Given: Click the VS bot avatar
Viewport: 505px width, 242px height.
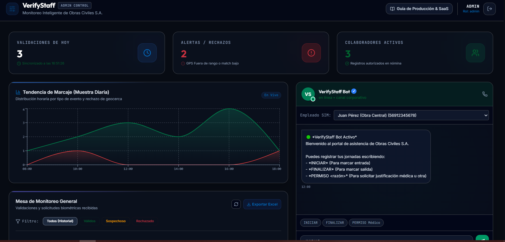Looking at the screenshot, I should tap(308, 94).
